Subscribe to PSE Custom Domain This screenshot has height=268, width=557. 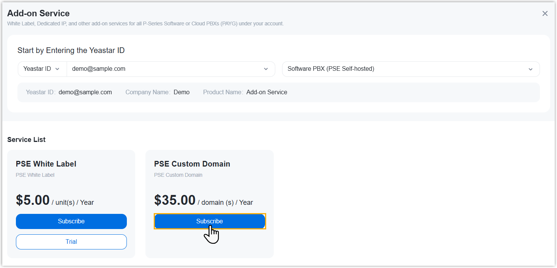209,221
